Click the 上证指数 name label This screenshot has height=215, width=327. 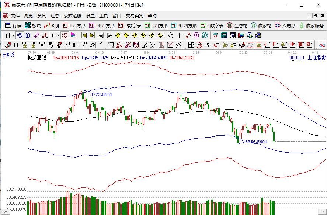[317, 58]
